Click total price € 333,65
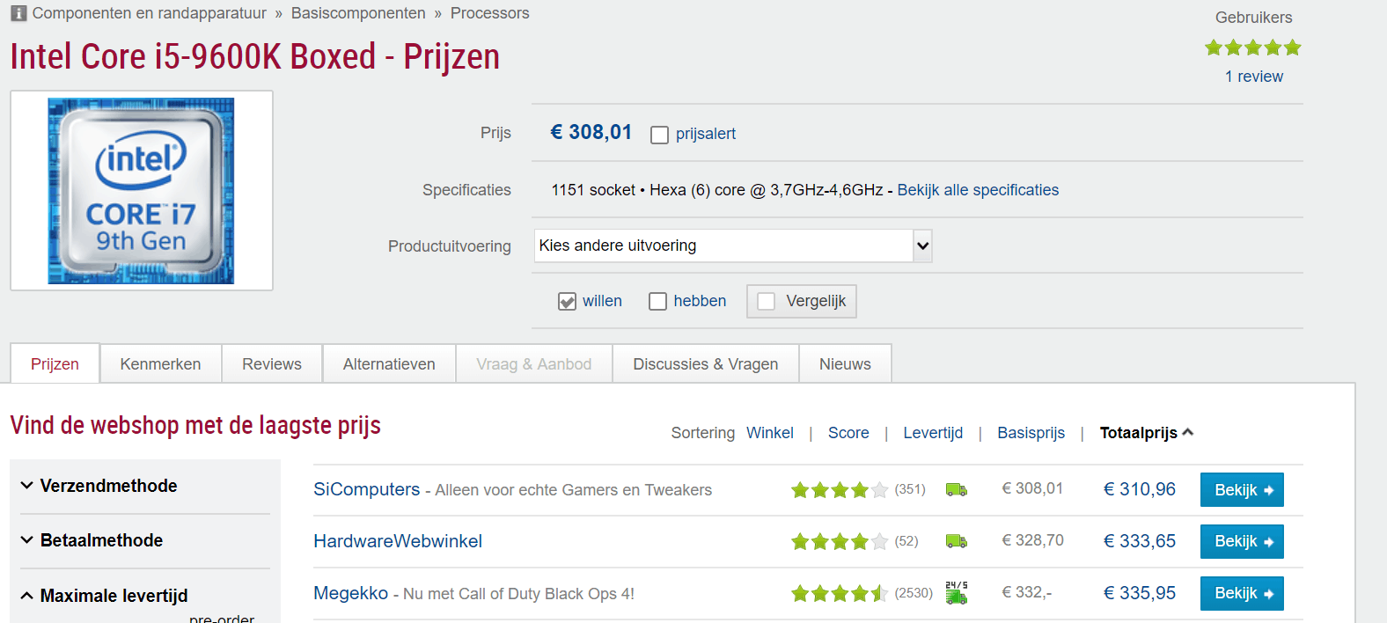The image size is (1387, 623). coord(1140,541)
